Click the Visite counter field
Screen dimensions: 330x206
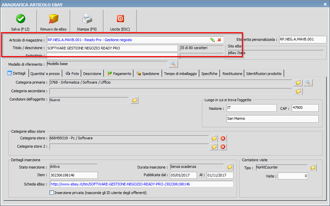click(293, 176)
